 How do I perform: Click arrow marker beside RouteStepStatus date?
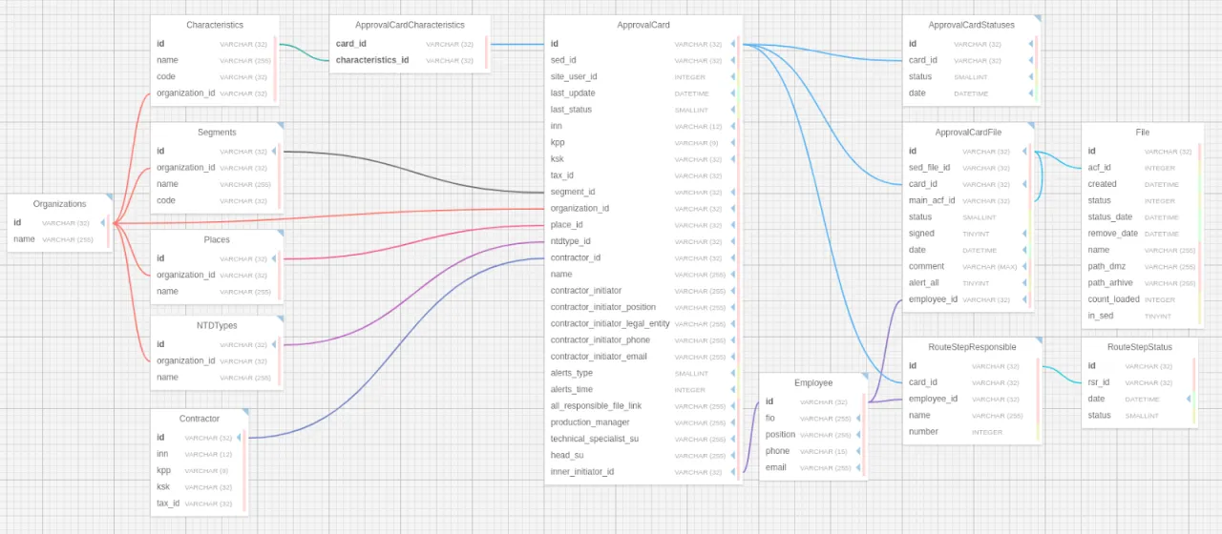[1188, 400]
